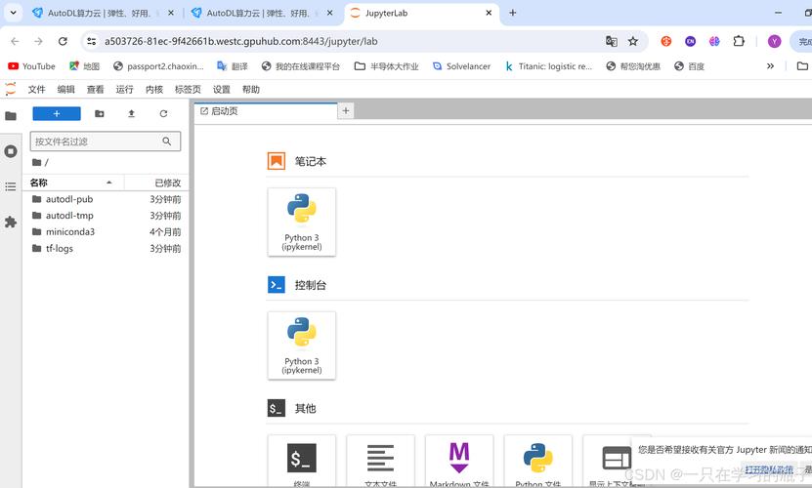
Task: Open the file browser sidebar icon
Action: 11,116
